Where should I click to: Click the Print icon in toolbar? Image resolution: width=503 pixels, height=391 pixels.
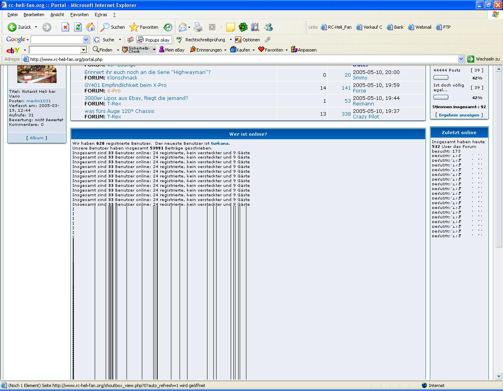198,27
